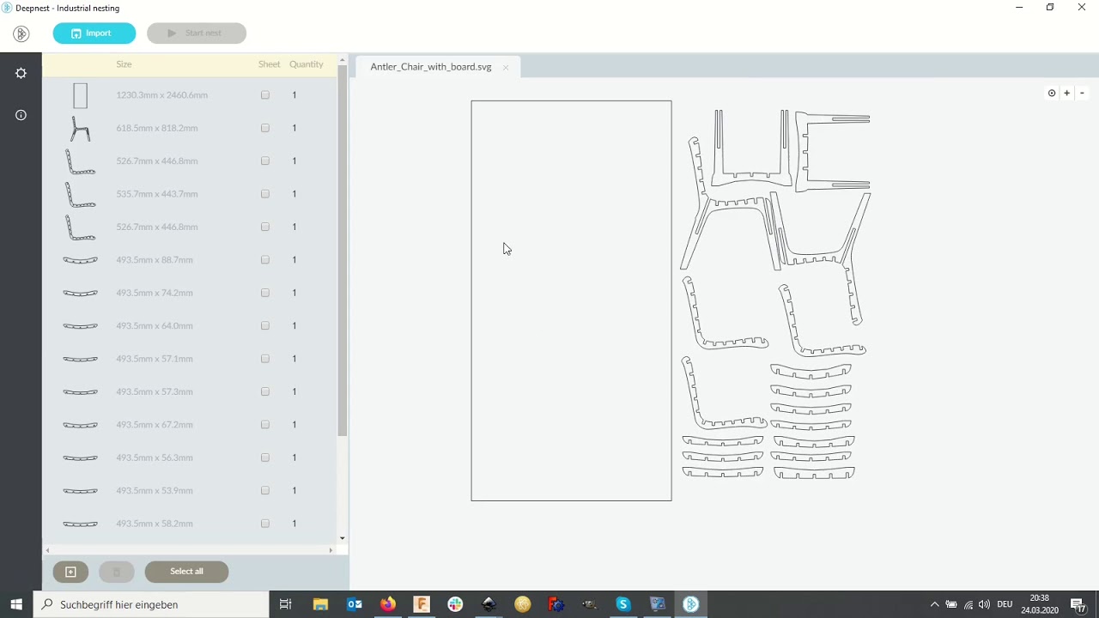Open Windows Task View in the taskbar
This screenshot has height=618, width=1099.
(286, 604)
